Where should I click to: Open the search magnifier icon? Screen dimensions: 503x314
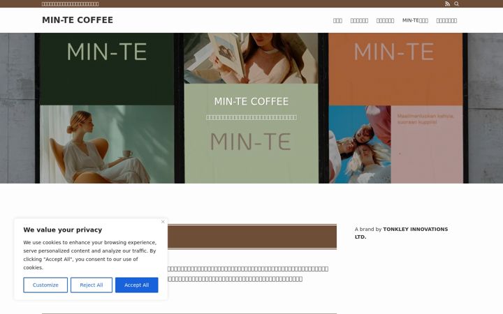pyautogui.click(x=456, y=4)
